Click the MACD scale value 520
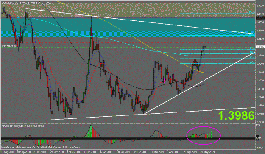This screenshot has width=265, height=154. pos(258,126)
